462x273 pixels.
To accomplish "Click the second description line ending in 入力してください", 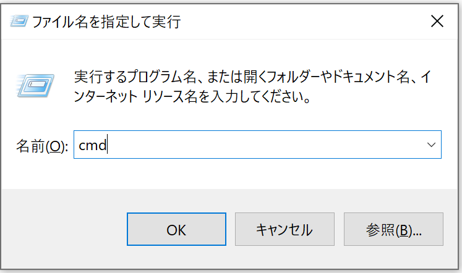I will 192,96.
